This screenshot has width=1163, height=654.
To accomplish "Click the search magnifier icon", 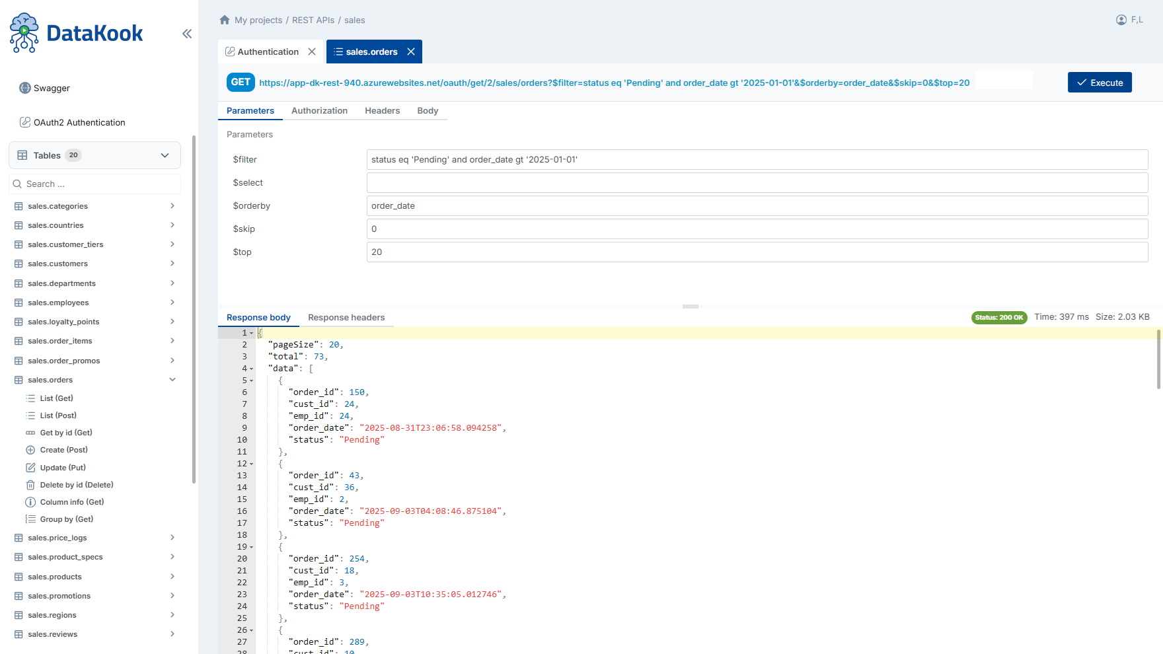I will click(x=17, y=184).
